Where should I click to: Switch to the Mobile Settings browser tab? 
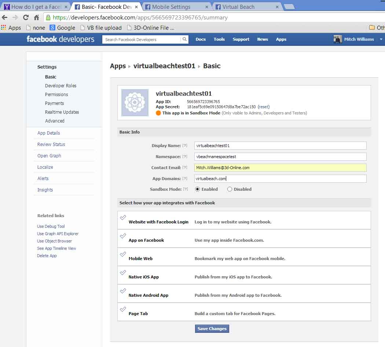tap(171, 7)
